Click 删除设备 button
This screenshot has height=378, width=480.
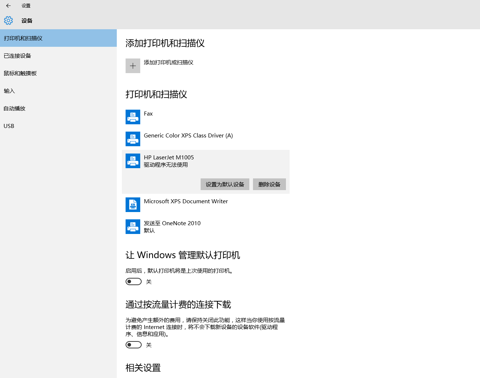coord(269,184)
